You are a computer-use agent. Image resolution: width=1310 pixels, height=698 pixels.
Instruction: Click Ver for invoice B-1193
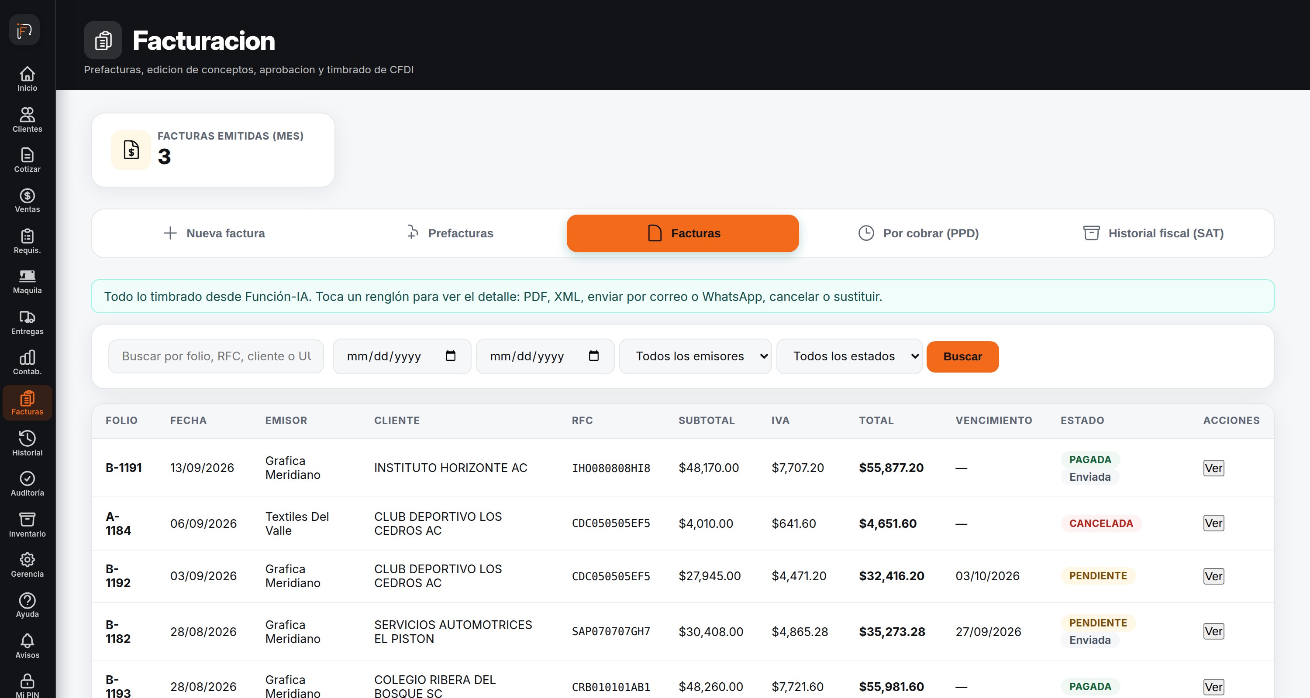(x=1213, y=687)
